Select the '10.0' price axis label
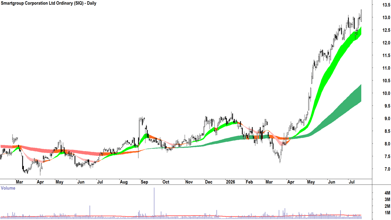The image size is (391, 220). [x=386, y=94]
